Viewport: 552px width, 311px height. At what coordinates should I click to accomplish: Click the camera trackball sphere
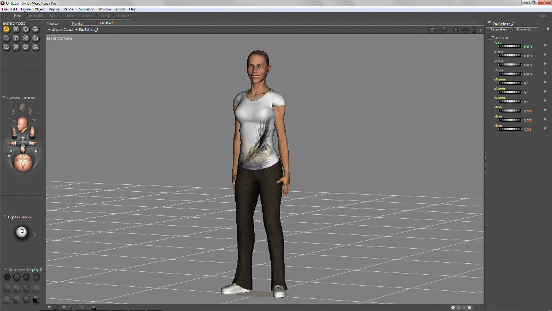[x=22, y=162]
